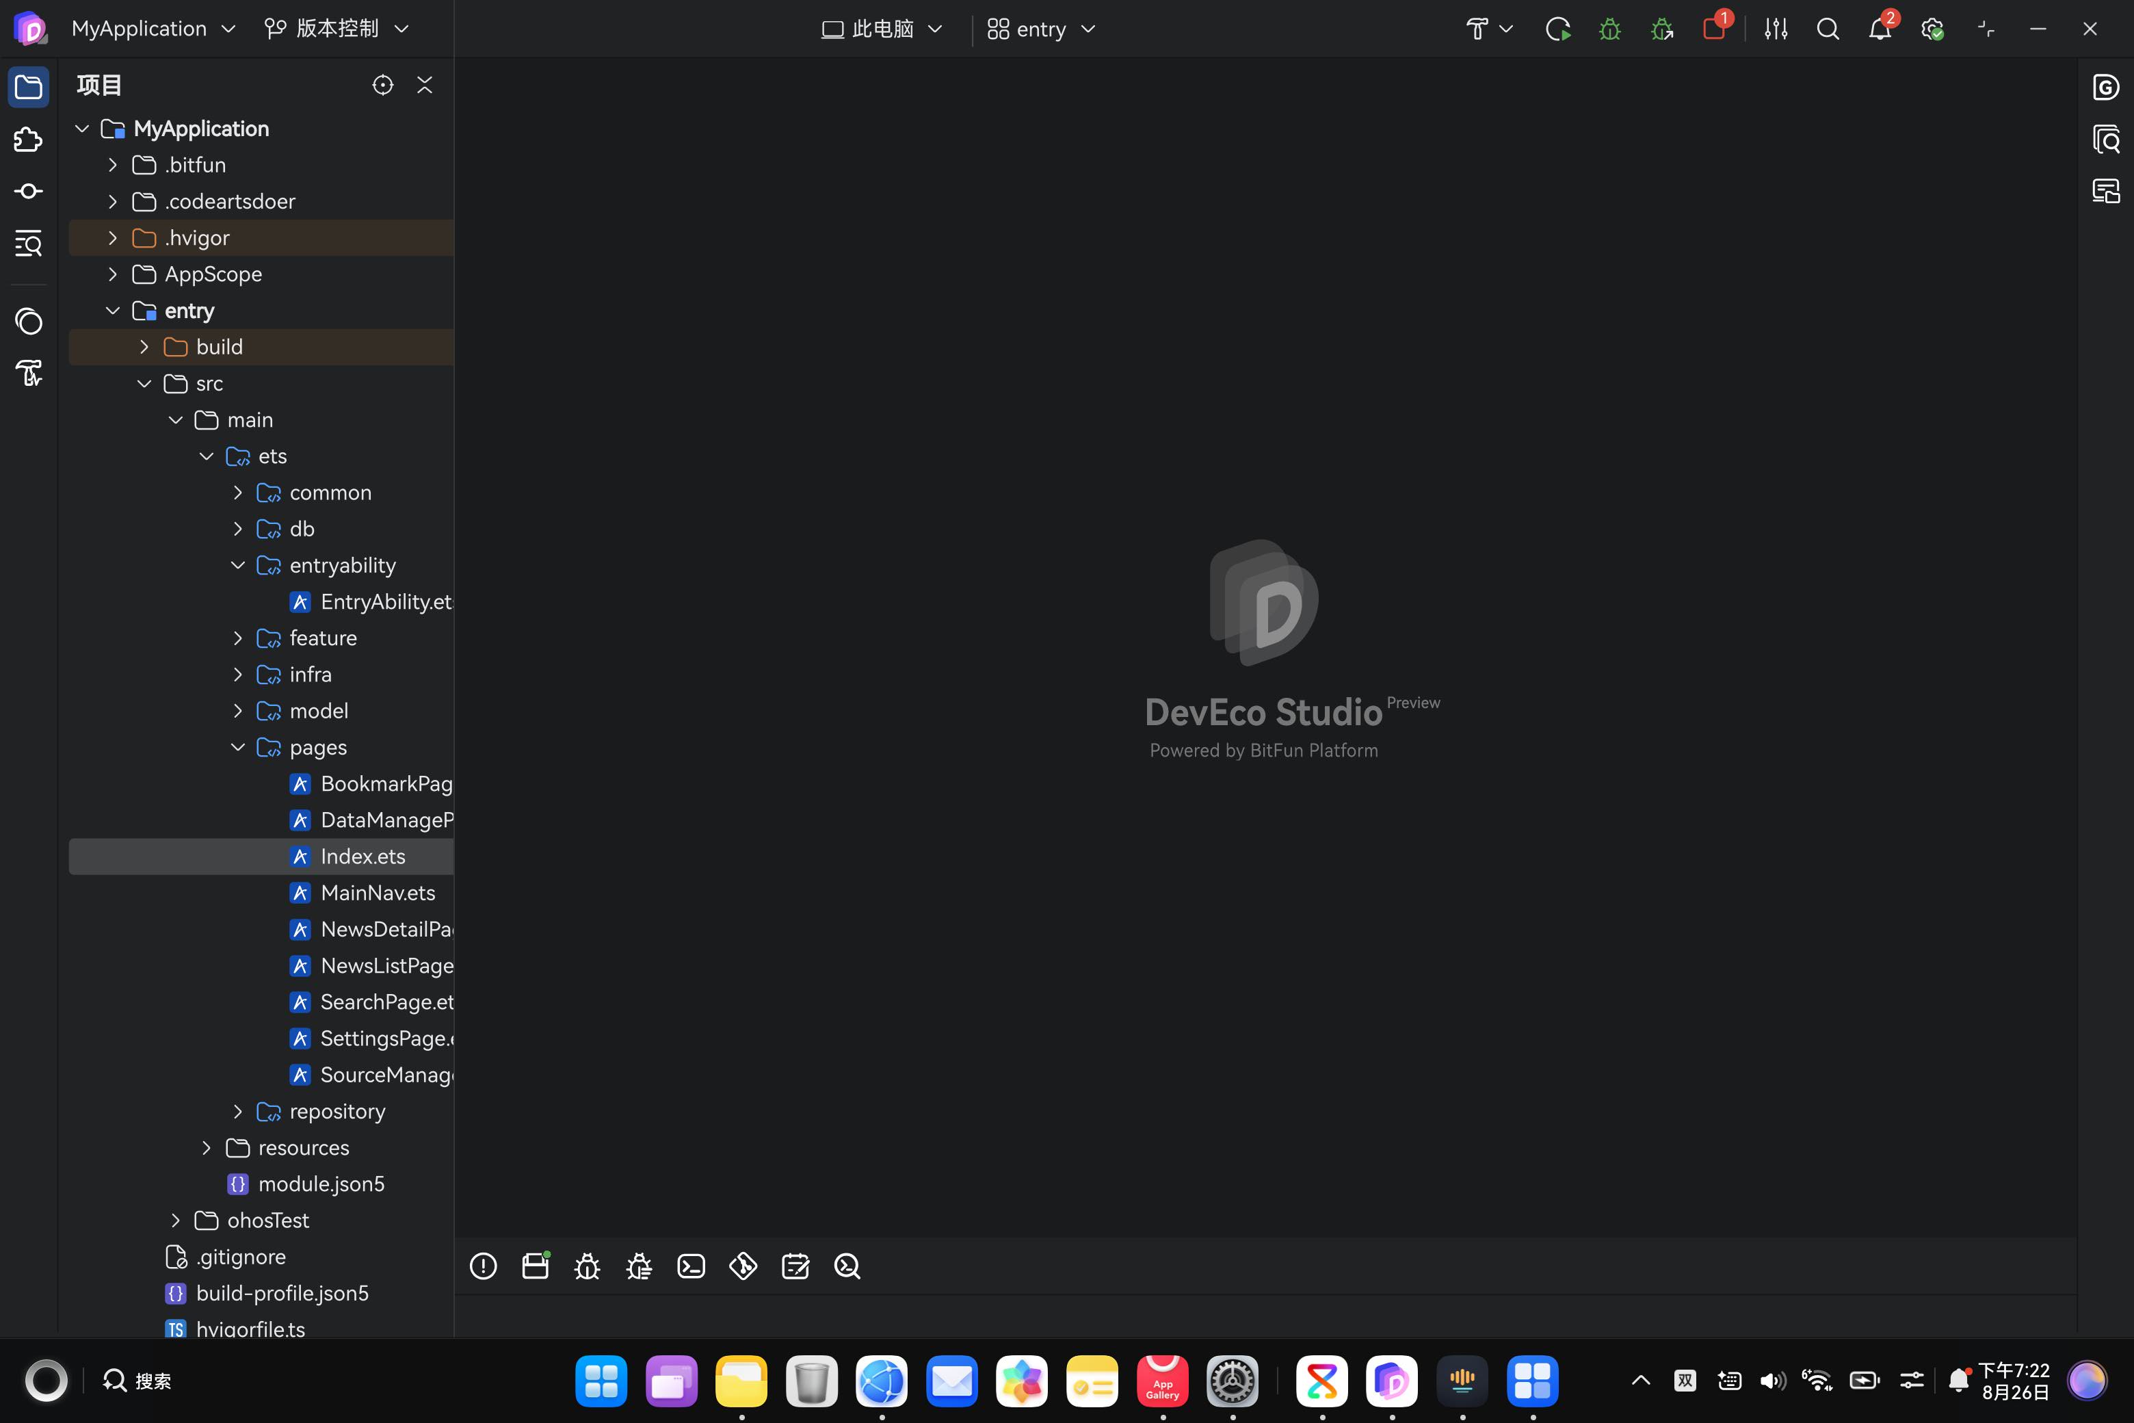Click the hammer-cursor sidebar icon
The image size is (2134, 1423).
[x=28, y=373]
